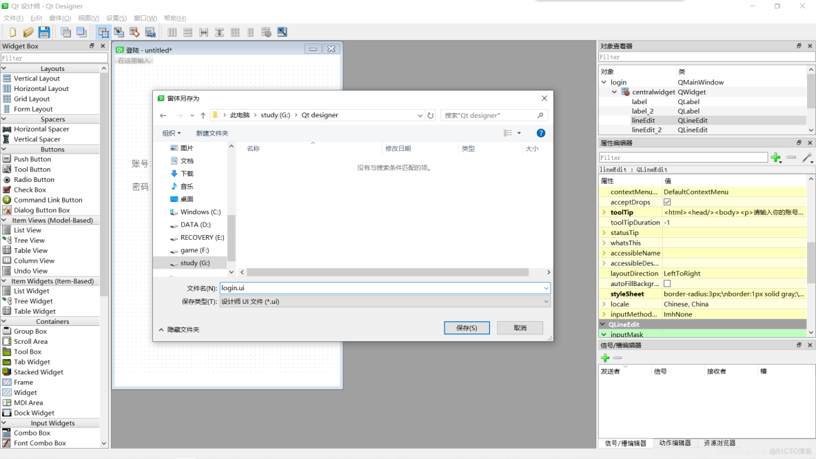Select the Edit Widgets mode icon
The image size is (816, 459).
click(104, 32)
